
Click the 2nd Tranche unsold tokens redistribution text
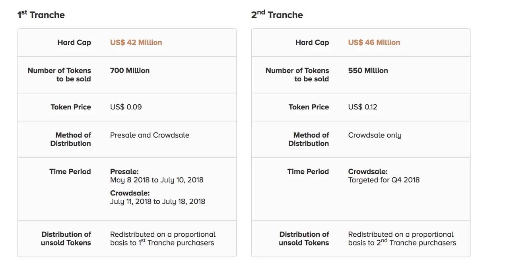(x=402, y=238)
